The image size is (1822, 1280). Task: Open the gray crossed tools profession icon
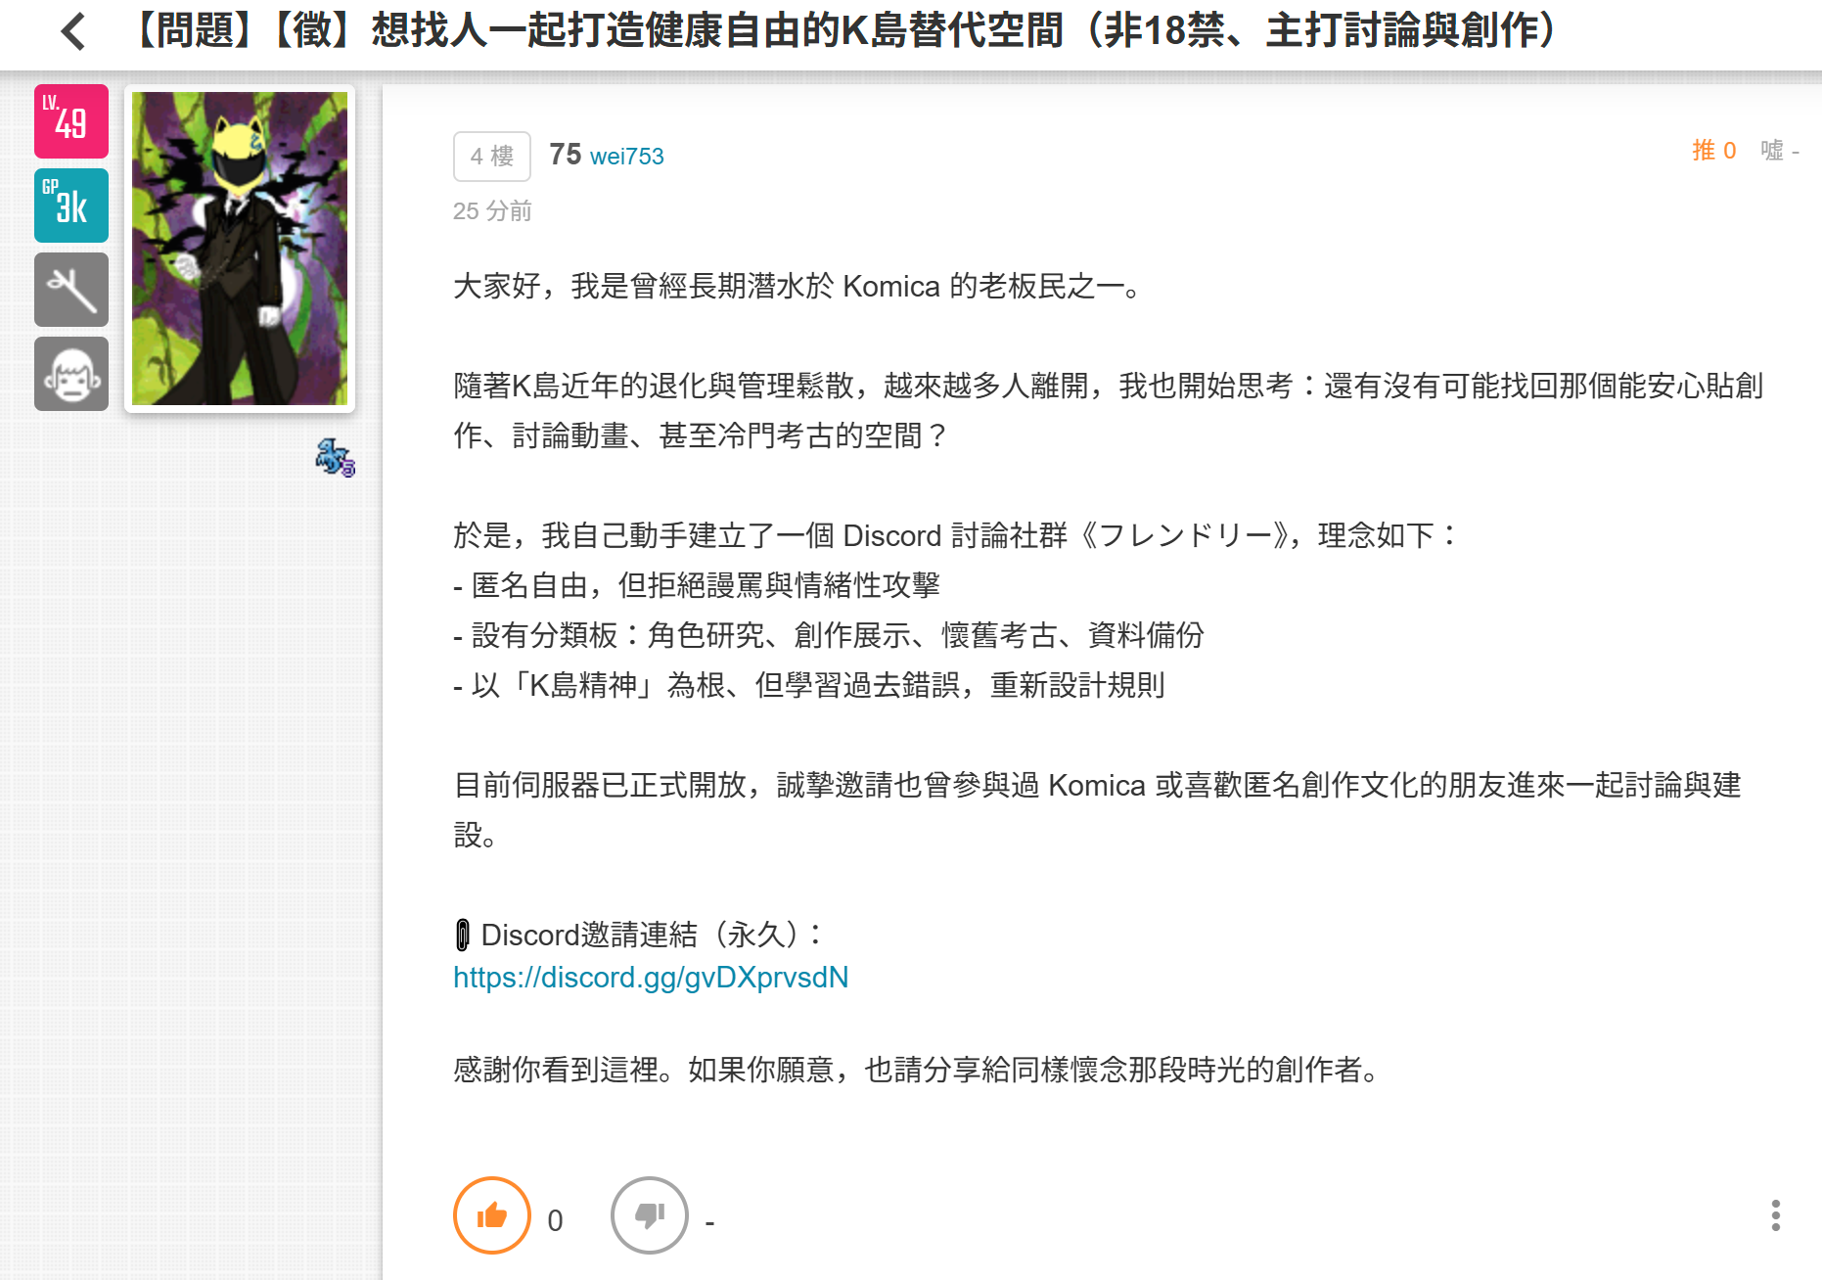[x=71, y=290]
